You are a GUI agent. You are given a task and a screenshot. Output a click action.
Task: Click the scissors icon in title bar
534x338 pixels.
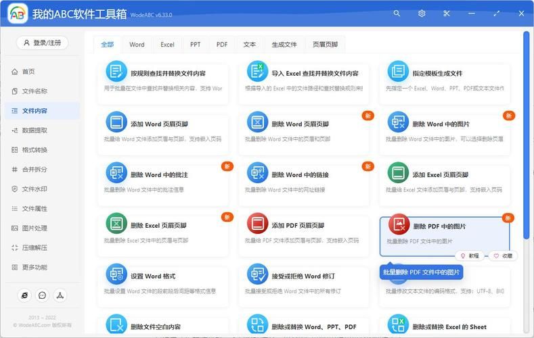point(447,14)
